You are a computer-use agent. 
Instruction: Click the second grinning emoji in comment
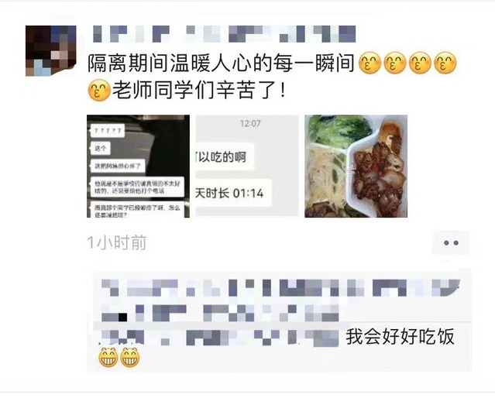coord(129,357)
